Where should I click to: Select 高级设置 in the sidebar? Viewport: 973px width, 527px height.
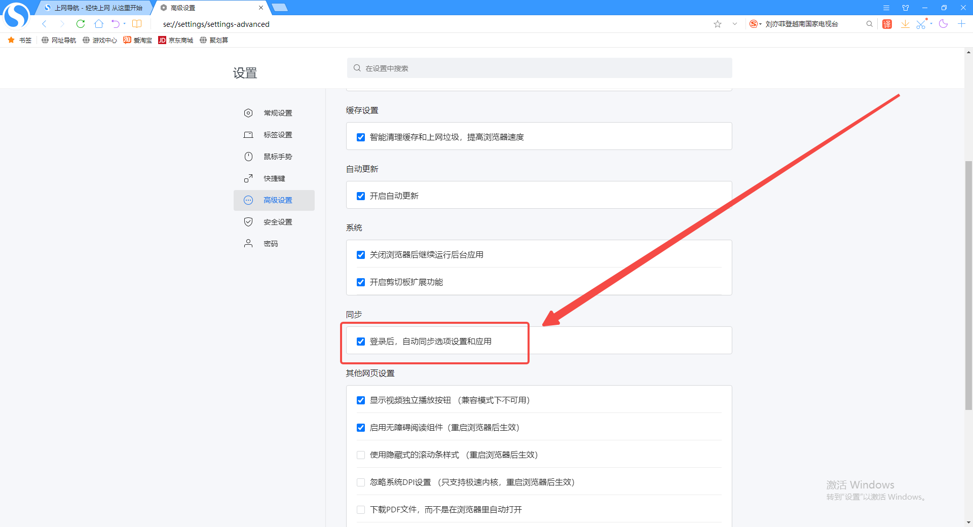274,200
